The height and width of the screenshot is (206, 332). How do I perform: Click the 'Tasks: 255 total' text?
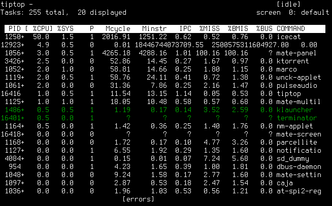click(32, 13)
